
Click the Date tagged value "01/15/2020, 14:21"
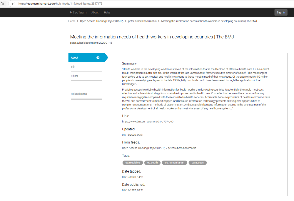(133, 177)
